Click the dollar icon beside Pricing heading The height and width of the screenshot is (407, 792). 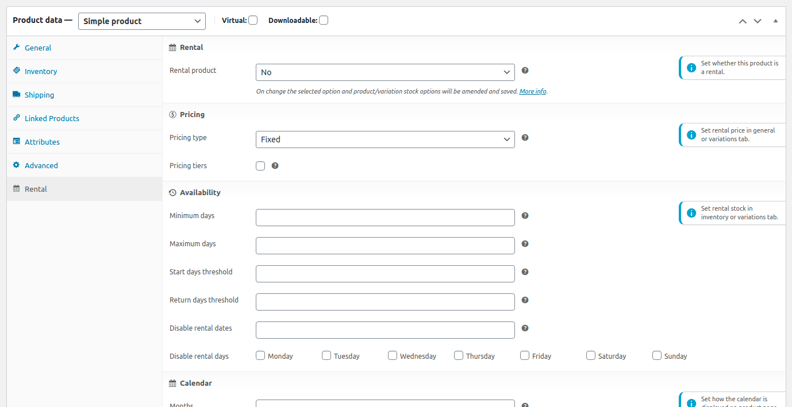pyautogui.click(x=172, y=114)
